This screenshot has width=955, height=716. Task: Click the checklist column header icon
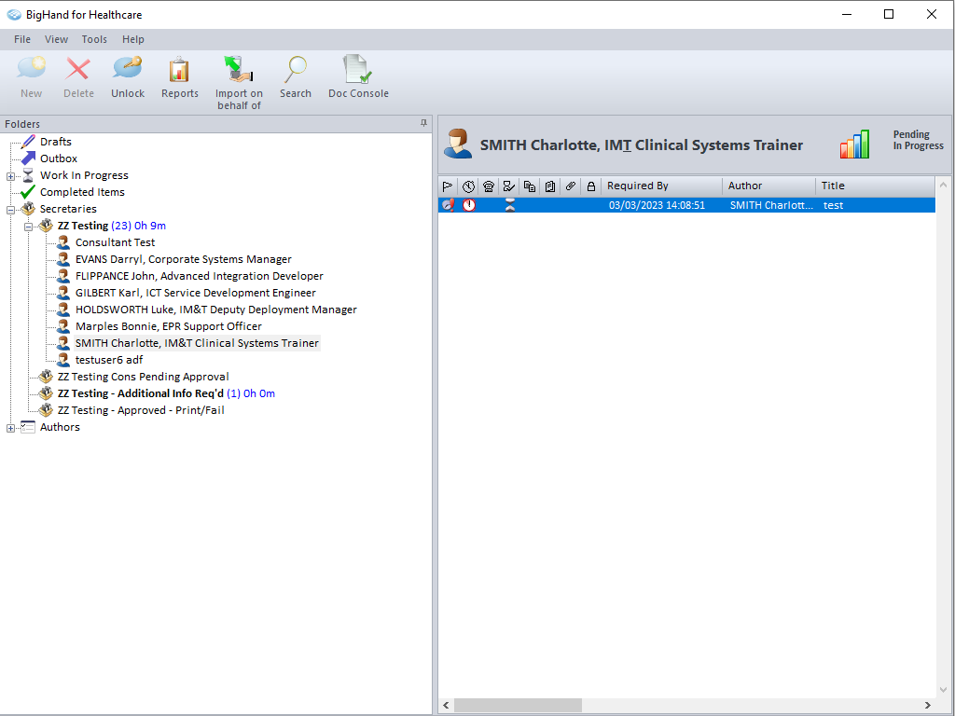[x=509, y=186]
